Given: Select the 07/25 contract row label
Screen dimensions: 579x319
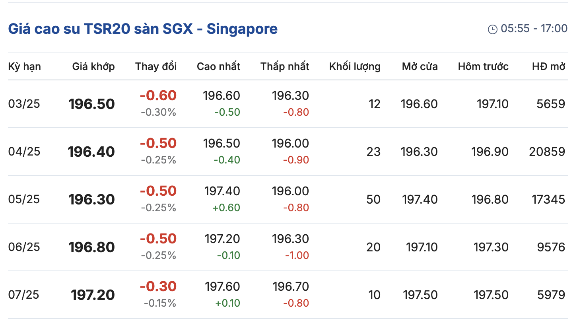Looking at the screenshot, I should (x=24, y=295).
